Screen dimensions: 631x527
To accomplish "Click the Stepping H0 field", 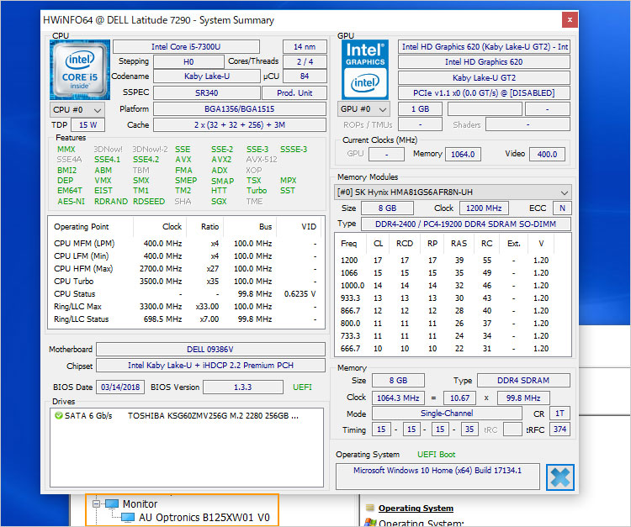I will (188, 62).
